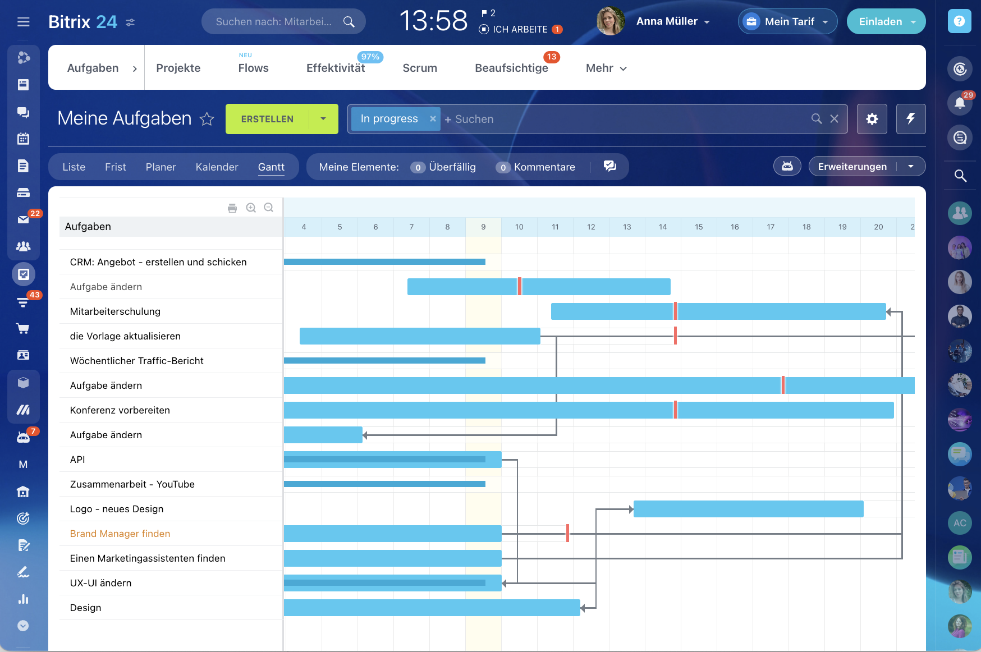Open the settings gear next to search
Viewport: 981px width, 652px height.
[x=872, y=119]
